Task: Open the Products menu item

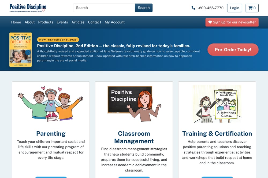Action: pos(46,22)
